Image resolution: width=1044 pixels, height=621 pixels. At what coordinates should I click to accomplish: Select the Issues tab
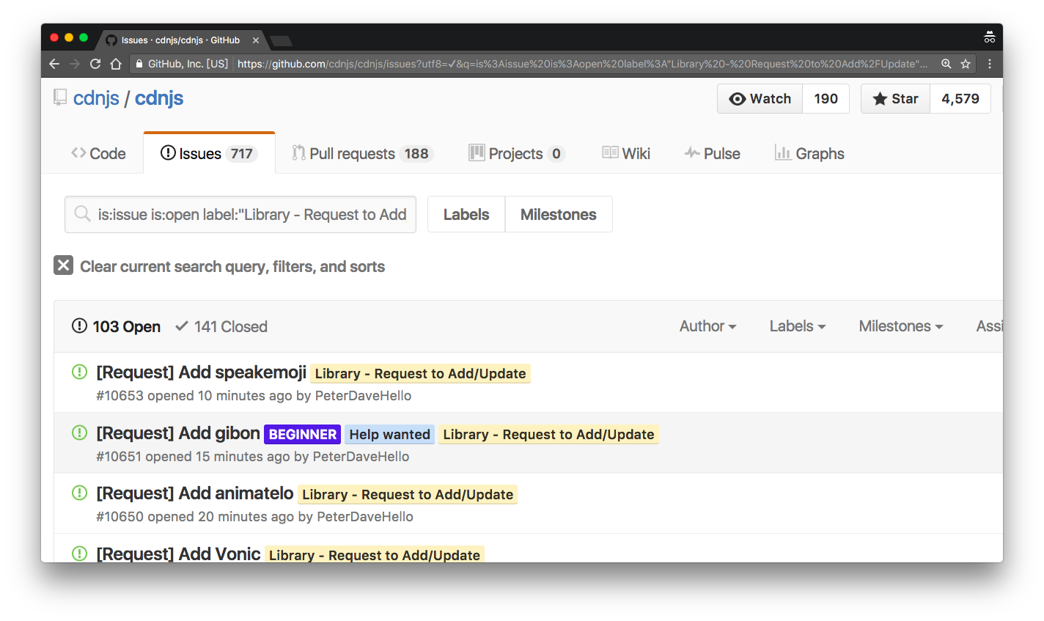(x=209, y=153)
